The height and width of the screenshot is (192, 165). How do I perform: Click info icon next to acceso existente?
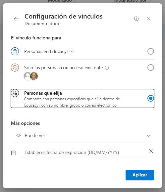coord(107,68)
